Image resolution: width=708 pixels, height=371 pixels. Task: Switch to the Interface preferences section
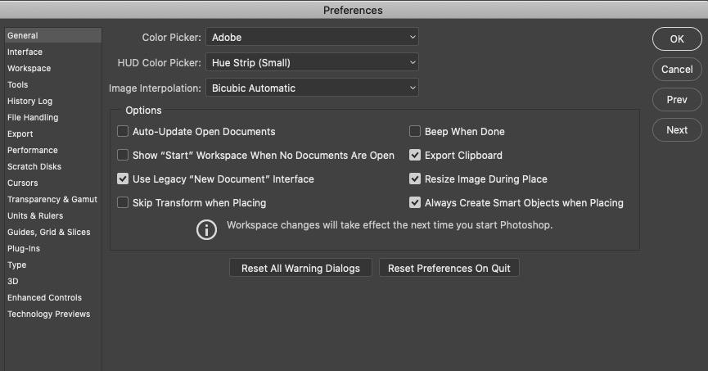click(x=25, y=52)
